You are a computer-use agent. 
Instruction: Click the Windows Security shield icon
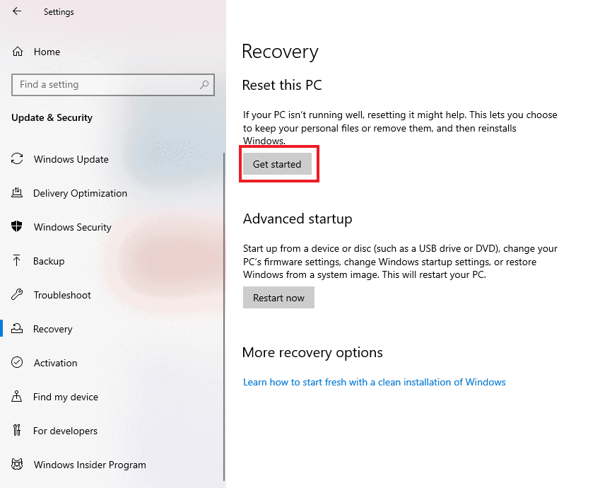coord(17,227)
